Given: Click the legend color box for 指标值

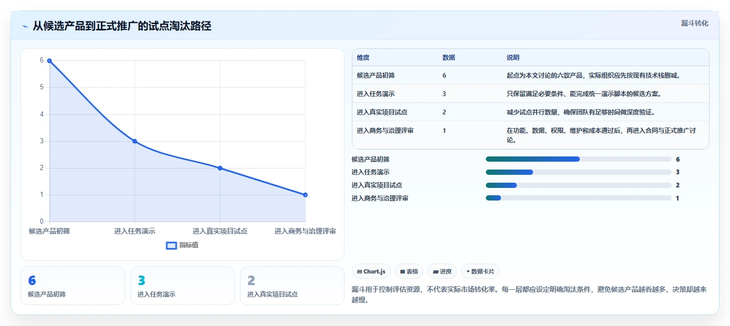Looking at the screenshot, I should (x=171, y=245).
